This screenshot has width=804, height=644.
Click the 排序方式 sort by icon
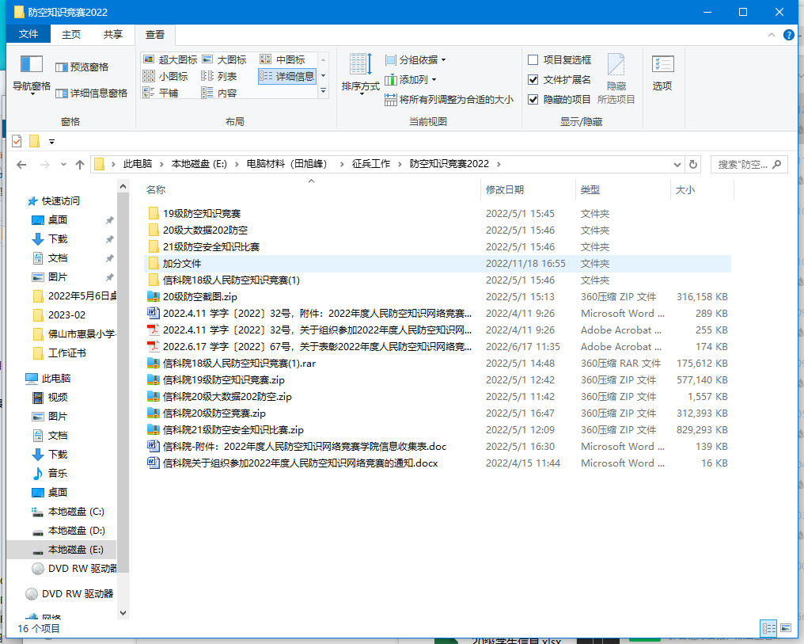tap(361, 67)
